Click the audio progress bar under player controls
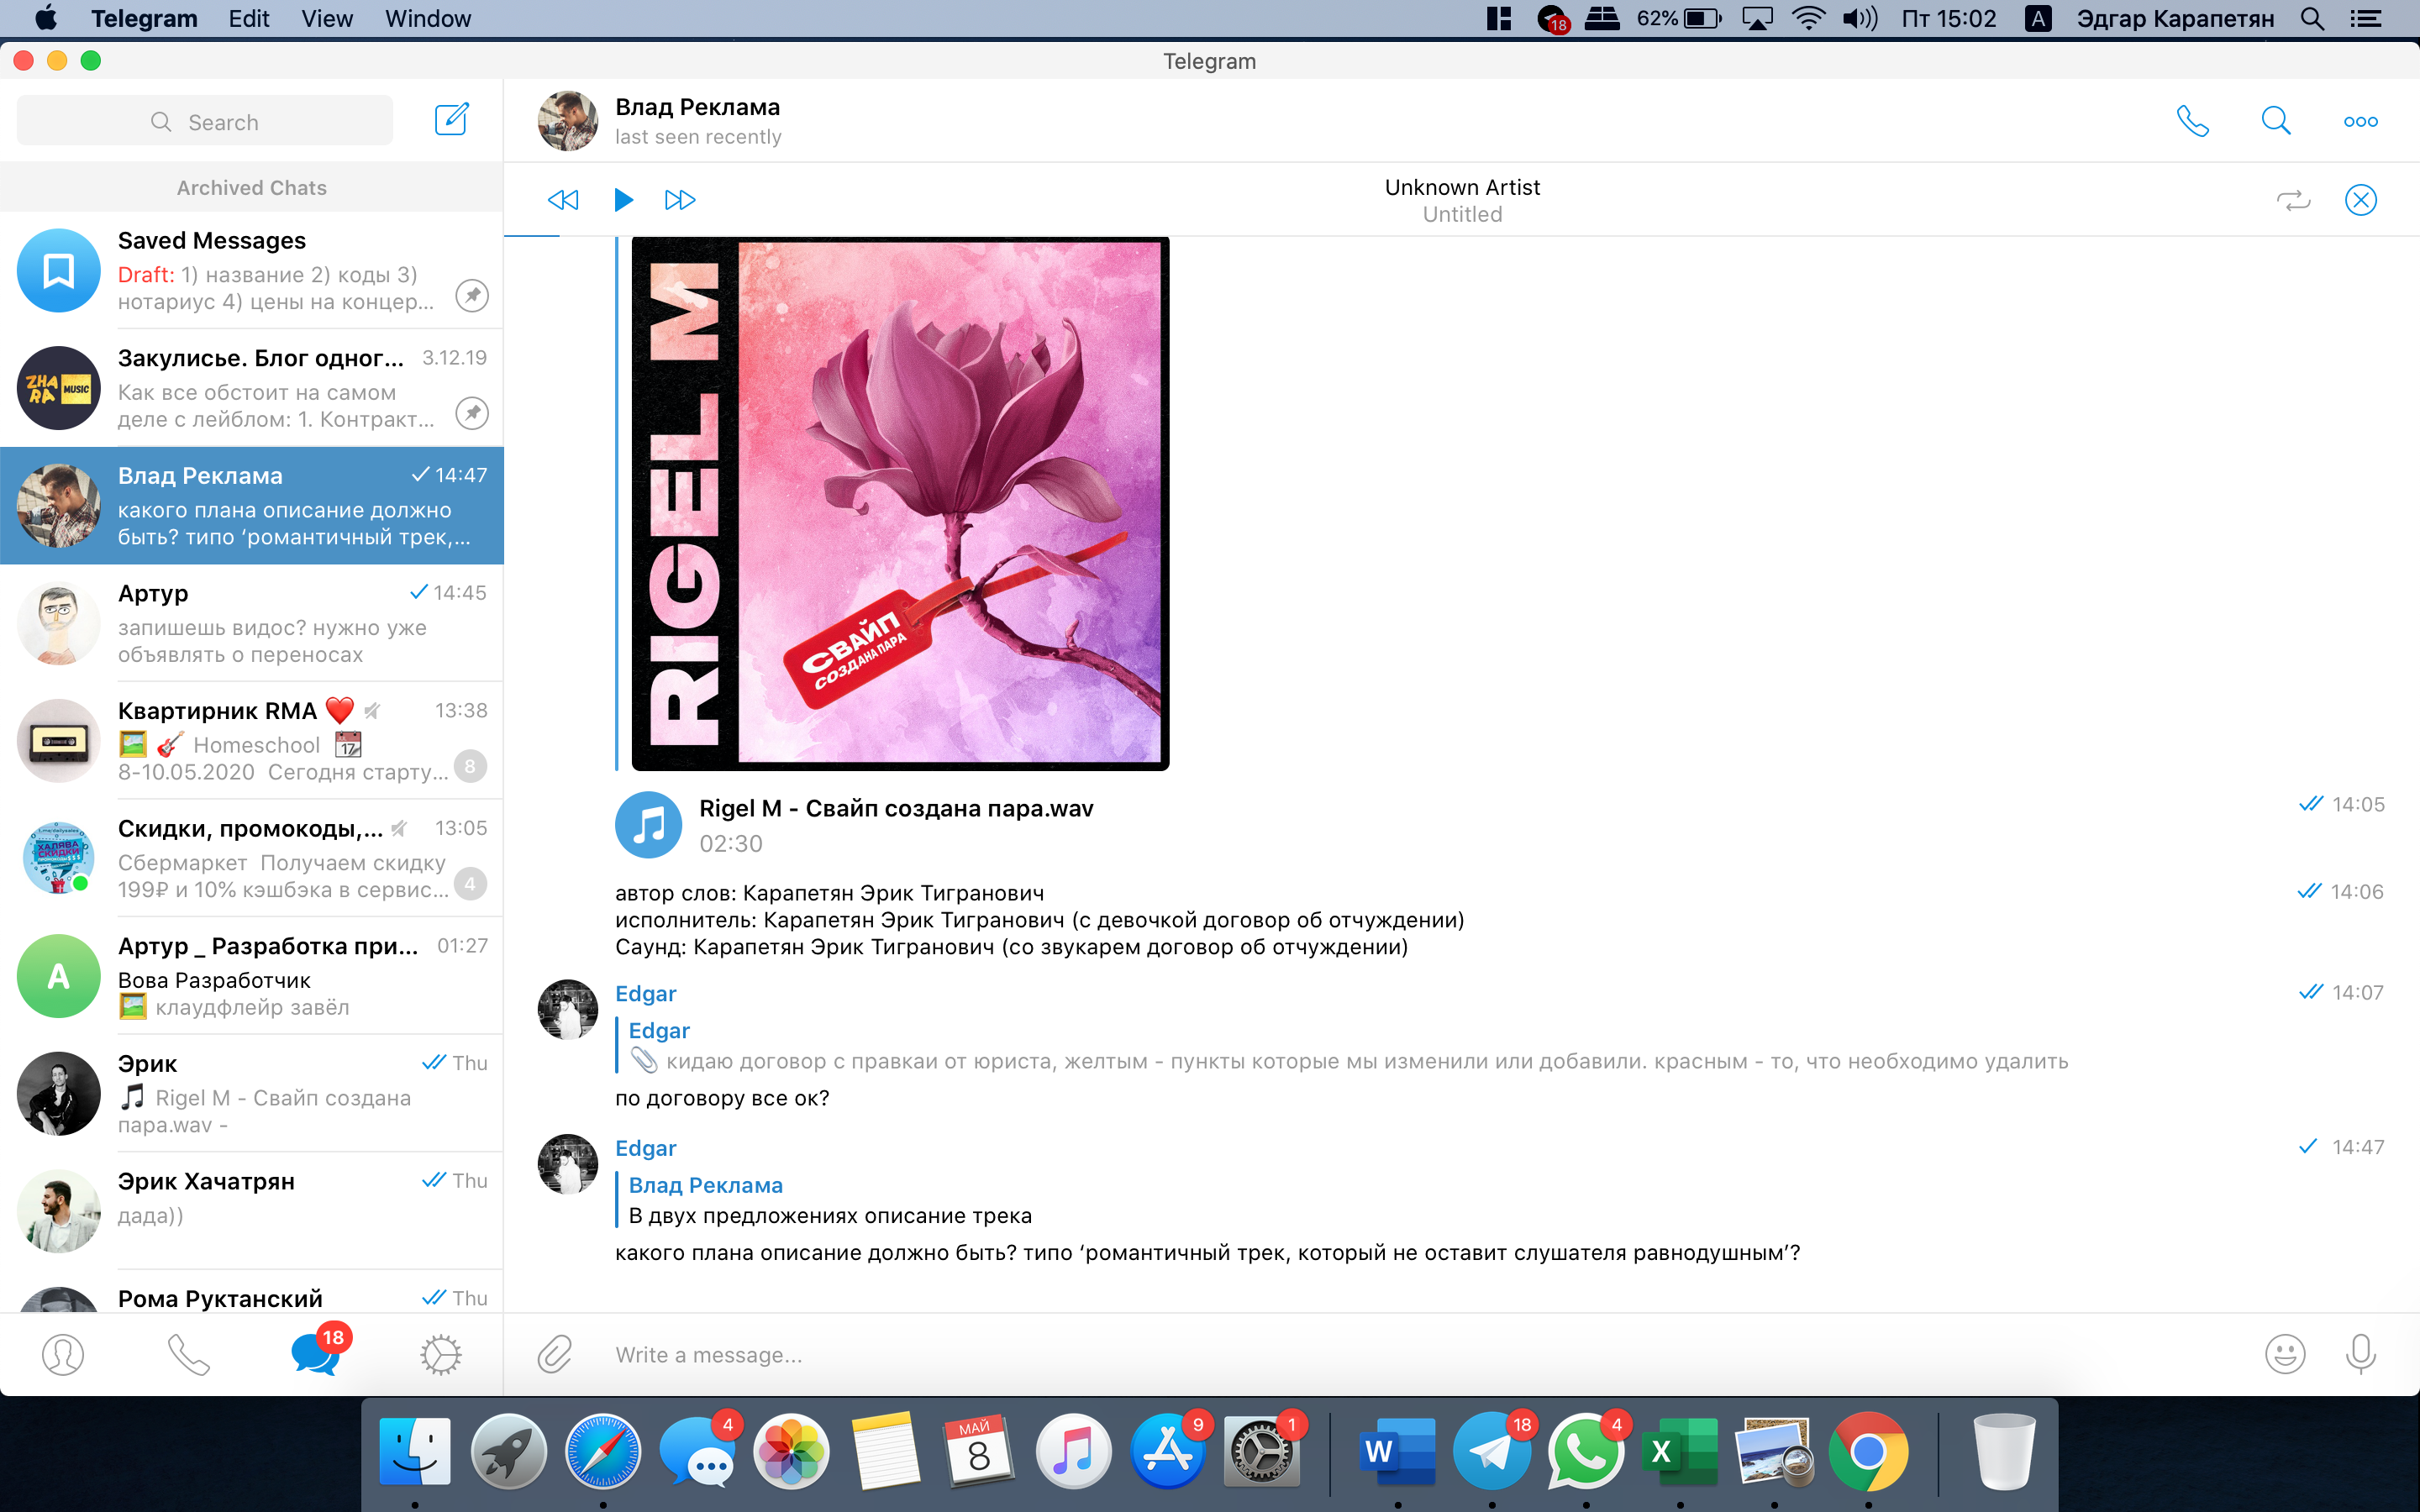Screen dimensions: 2420x1512 point(1461,236)
